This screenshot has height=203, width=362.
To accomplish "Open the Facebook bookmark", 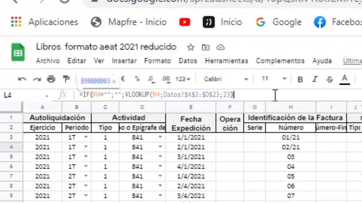I will 338,22.
